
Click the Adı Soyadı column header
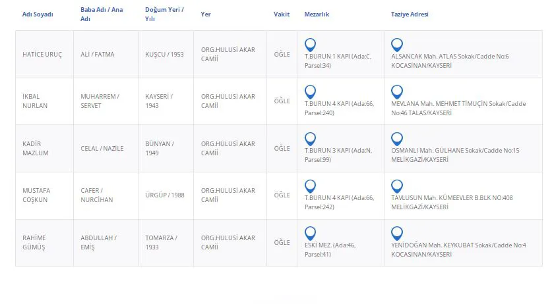click(38, 14)
